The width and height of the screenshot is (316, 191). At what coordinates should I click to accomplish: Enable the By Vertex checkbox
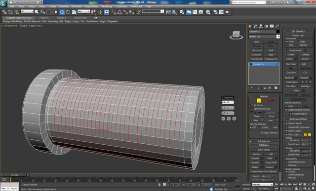point(252,105)
